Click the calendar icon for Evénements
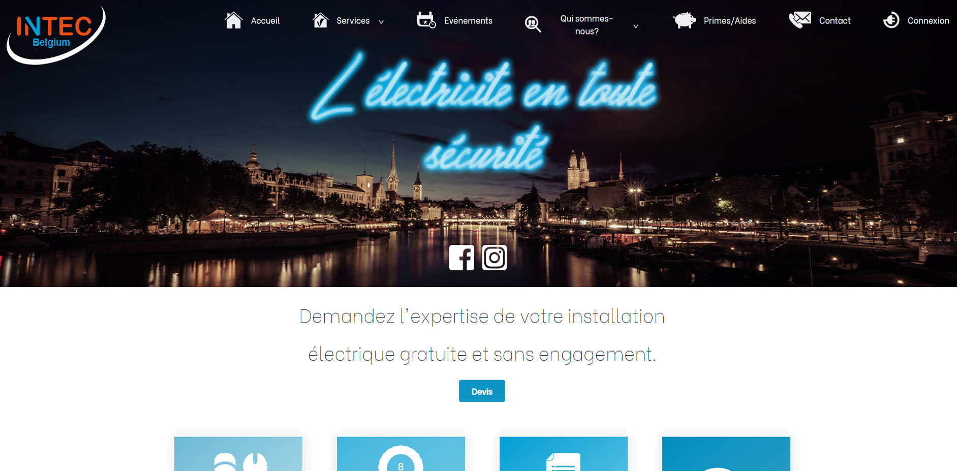 (x=426, y=20)
